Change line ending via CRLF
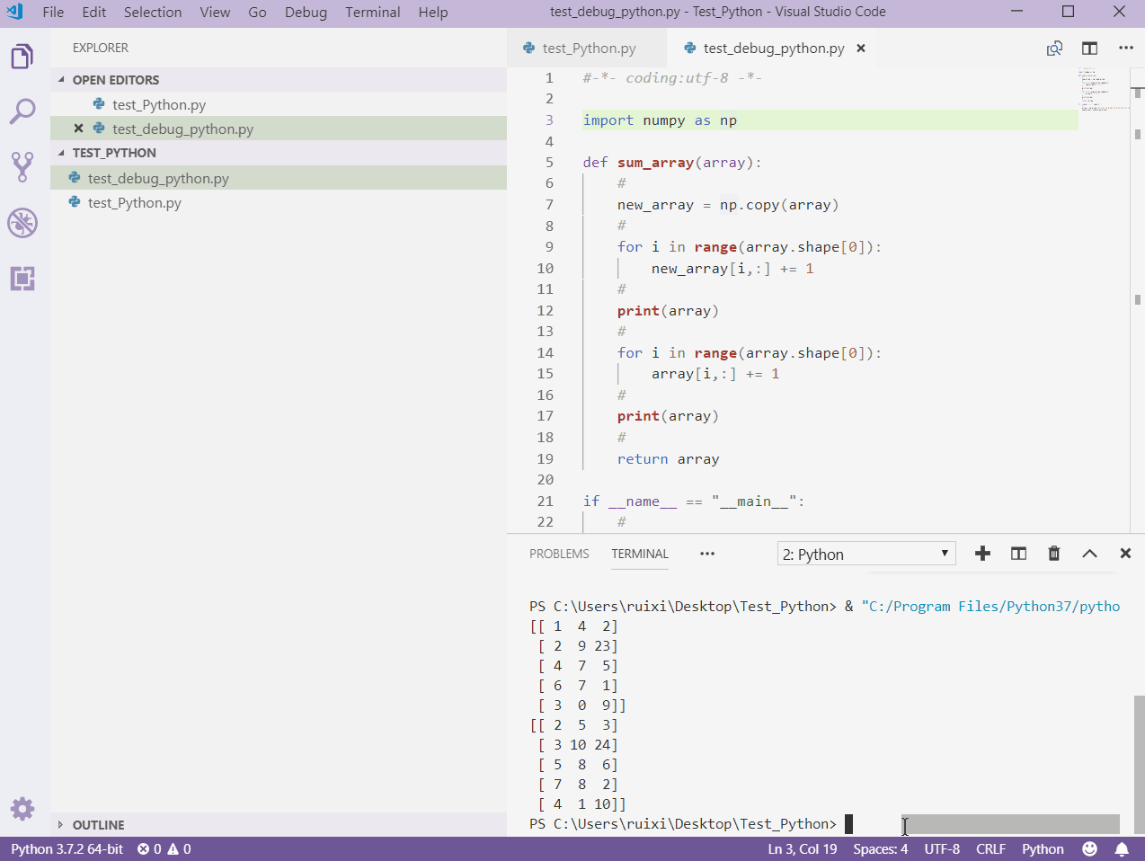Viewport: 1145px width, 861px height. click(990, 849)
